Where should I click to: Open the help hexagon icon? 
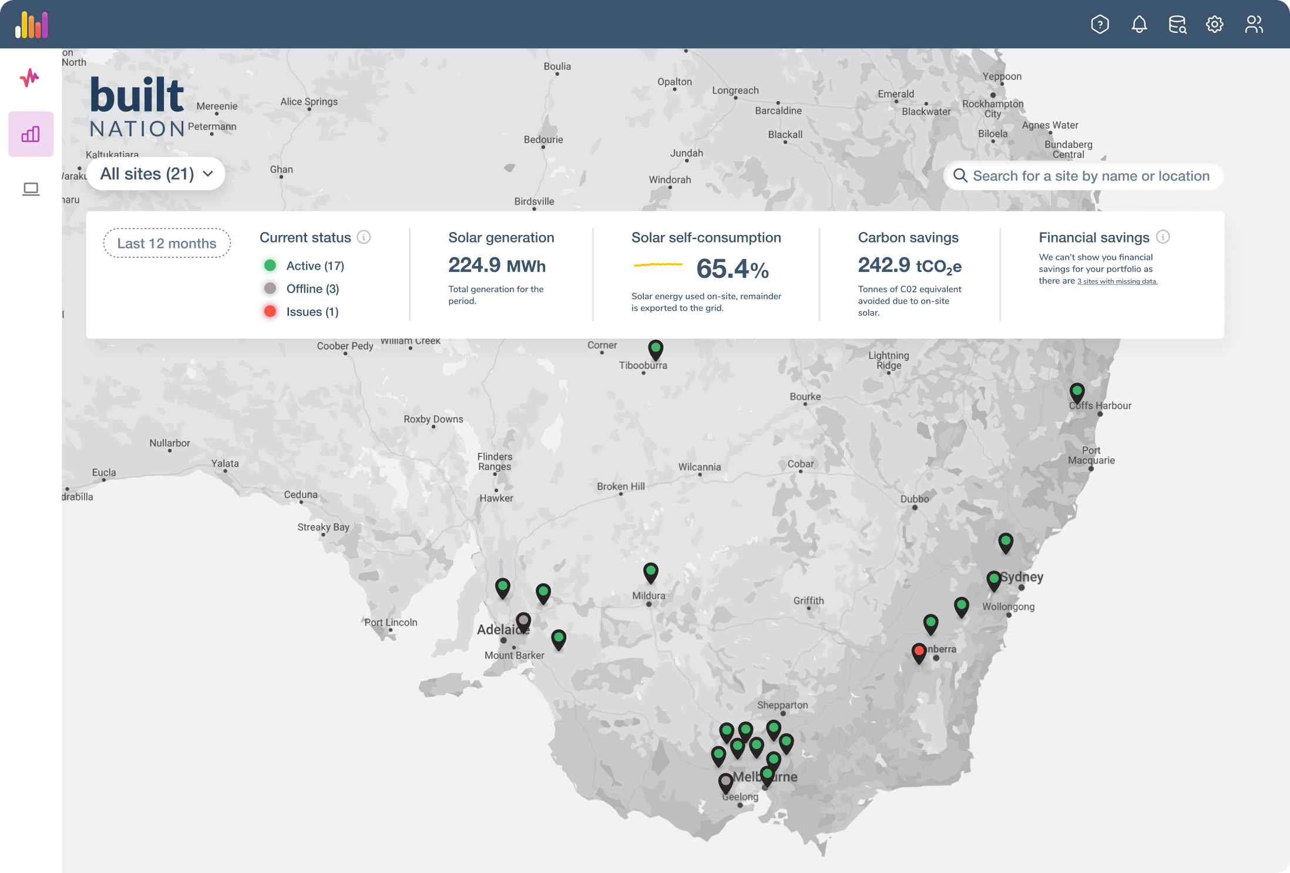click(1100, 24)
